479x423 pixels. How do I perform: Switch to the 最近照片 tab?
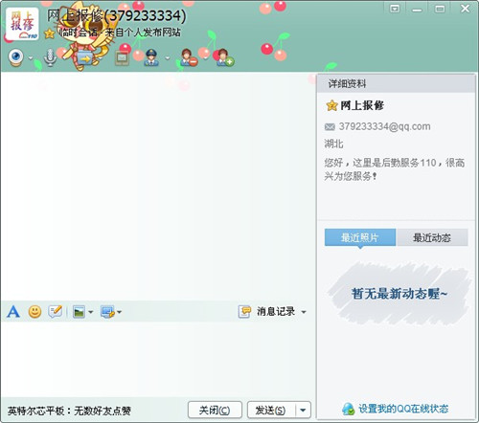pos(360,237)
